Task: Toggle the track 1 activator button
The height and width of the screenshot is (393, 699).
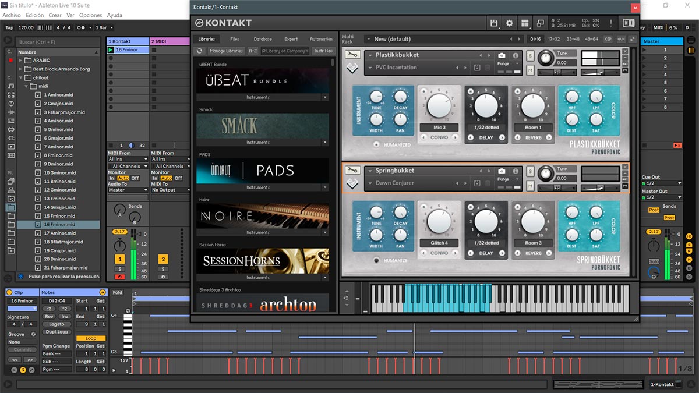Action: pyautogui.click(x=120, y=259)
